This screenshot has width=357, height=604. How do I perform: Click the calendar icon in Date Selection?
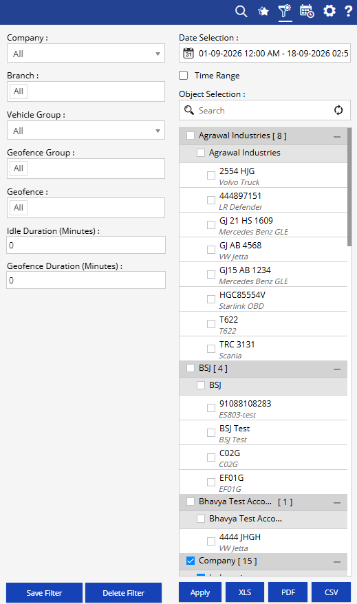pyautogui.click(x=188, y=53)
